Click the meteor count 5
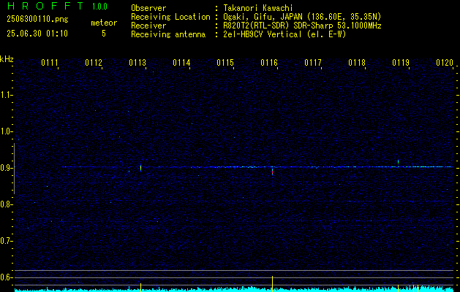This screenshot has height=292, width=460. (x=104, y=34)
